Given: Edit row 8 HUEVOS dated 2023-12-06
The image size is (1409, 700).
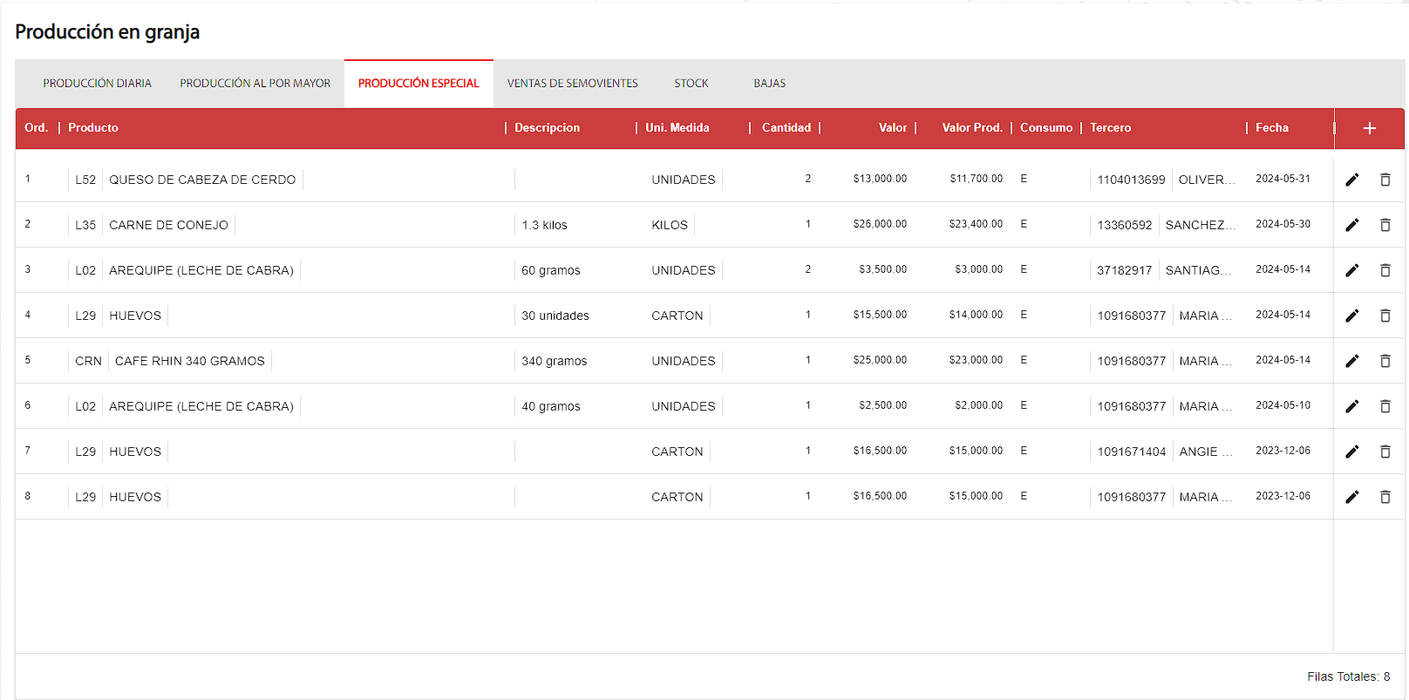Looking at the screenshot, I should tap(1352, 497).
